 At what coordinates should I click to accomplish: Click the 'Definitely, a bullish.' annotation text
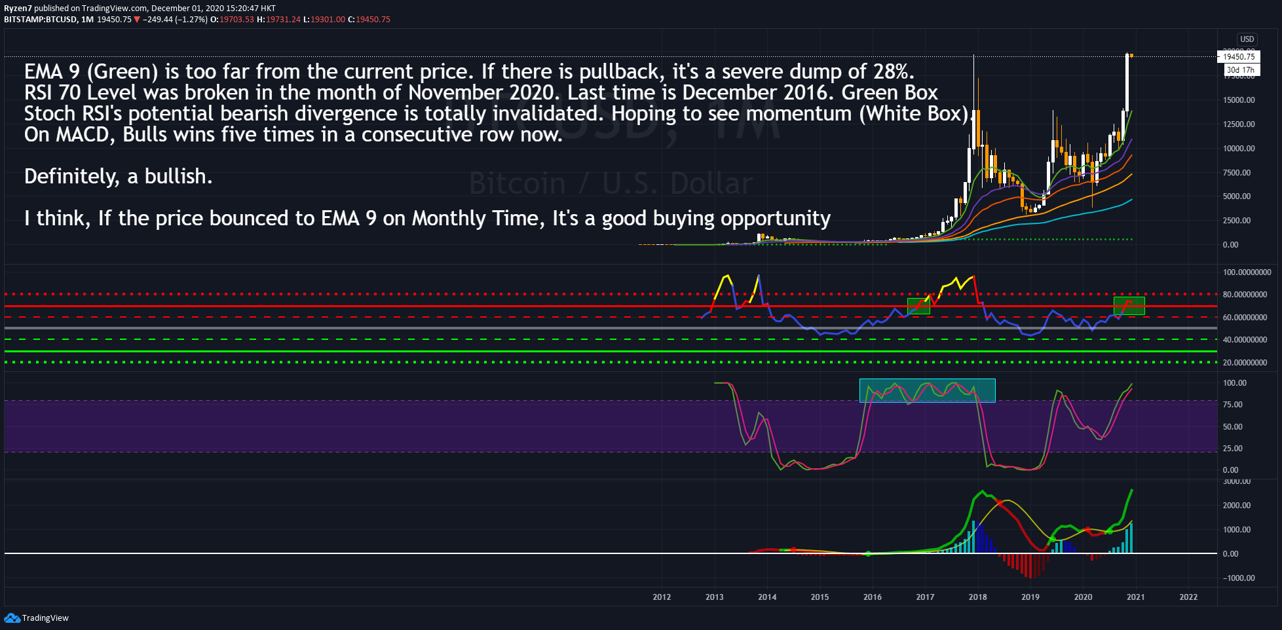pyautogui.click(x=119, y=176)
